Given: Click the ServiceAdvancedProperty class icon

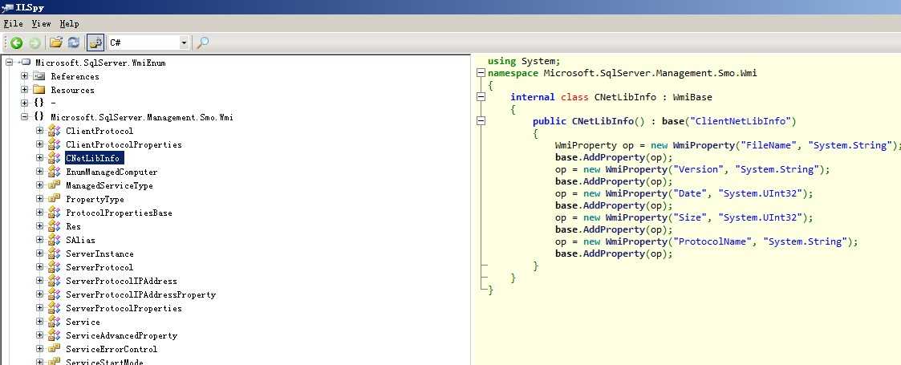Looking at the screenshot, I should coord(54,335).
